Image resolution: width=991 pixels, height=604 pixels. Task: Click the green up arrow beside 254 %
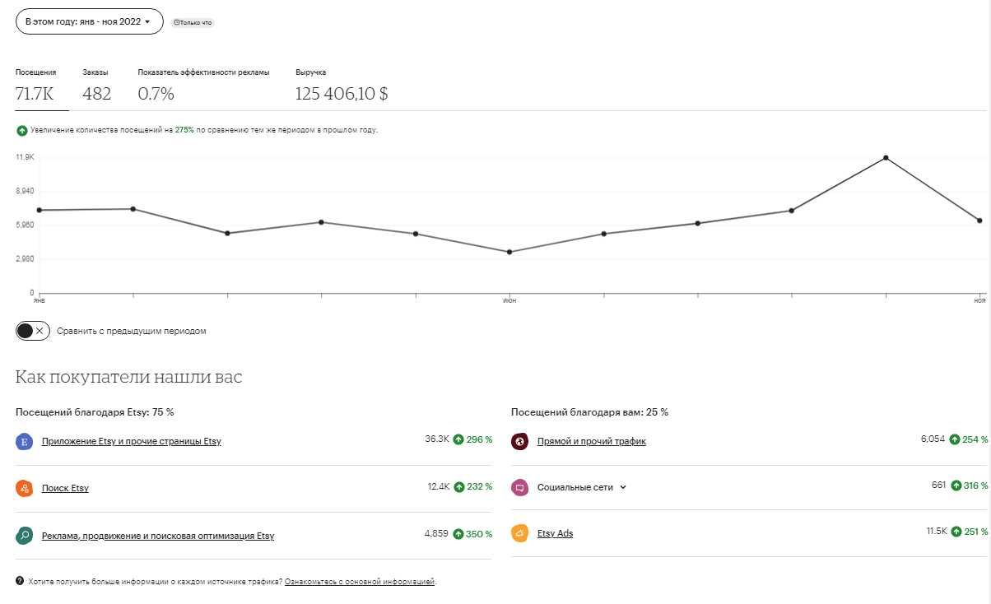(956, 439)
